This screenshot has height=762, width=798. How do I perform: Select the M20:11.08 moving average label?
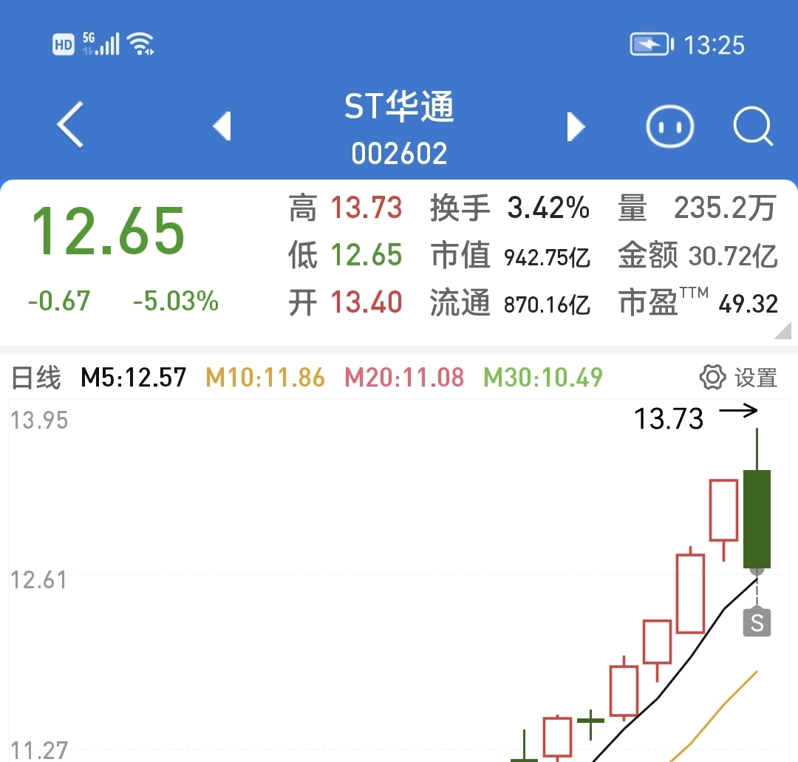click(x=404, y=378)
